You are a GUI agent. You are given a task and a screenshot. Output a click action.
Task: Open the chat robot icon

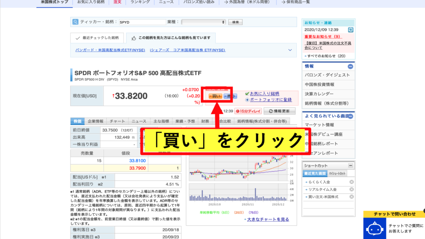(375, 229)
